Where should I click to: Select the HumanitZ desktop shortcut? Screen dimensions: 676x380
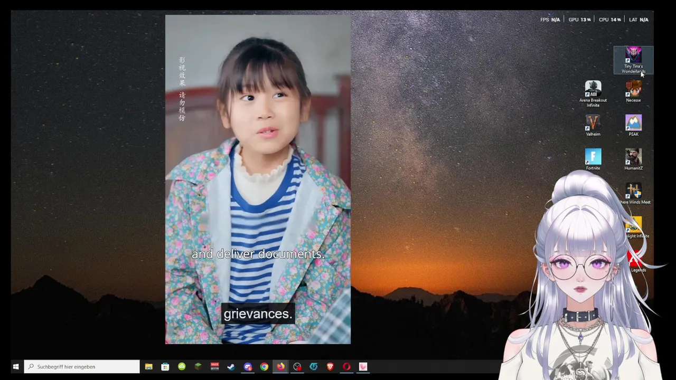click(633, 159)
